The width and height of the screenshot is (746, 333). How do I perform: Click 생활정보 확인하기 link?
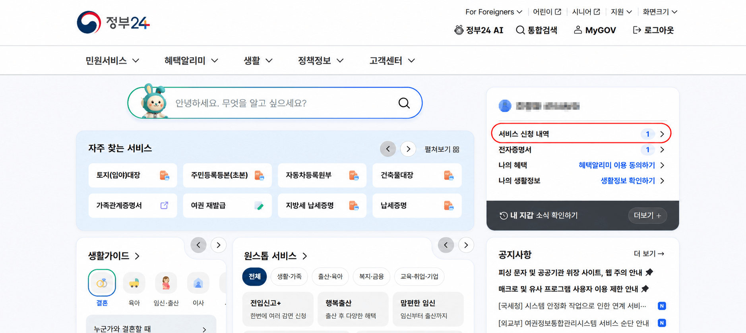(x=628, y=181)
